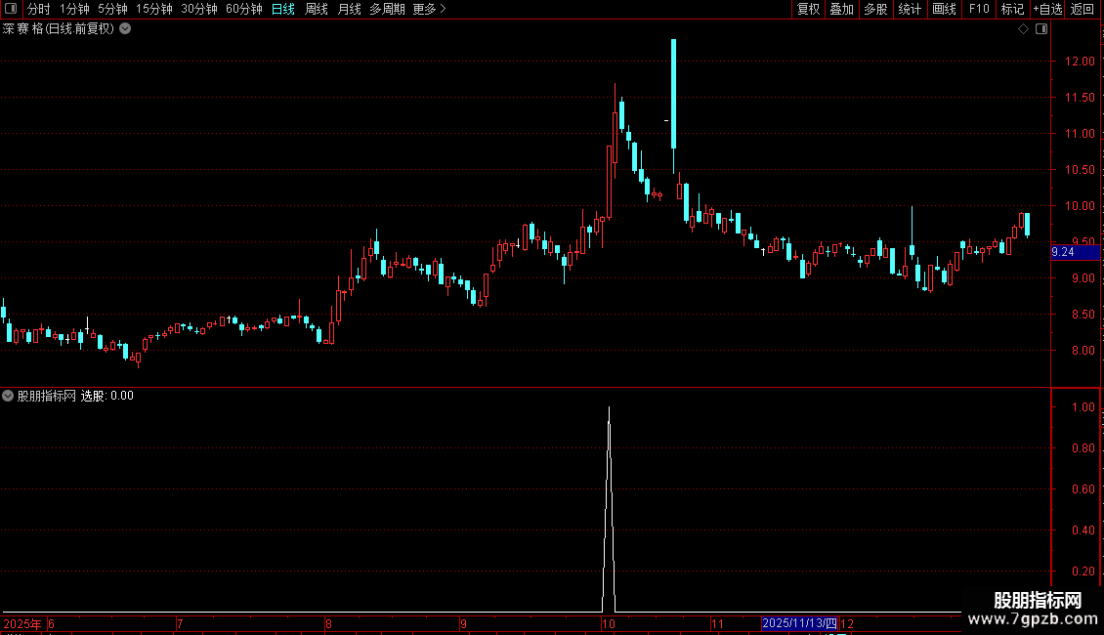Switch to 5分钟 chart period
Image resolution: width=1104 pixels, height=635 pixels.
tap(112, 9)
